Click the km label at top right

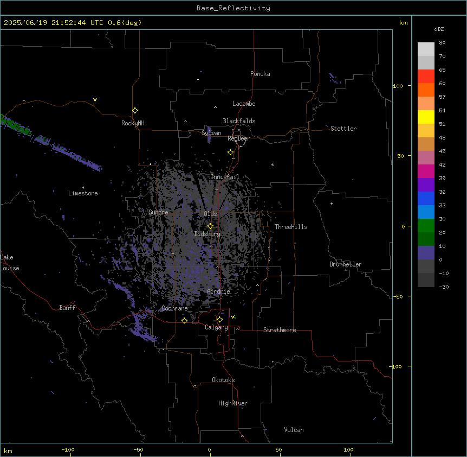[x=403, y=23]
